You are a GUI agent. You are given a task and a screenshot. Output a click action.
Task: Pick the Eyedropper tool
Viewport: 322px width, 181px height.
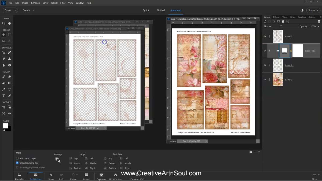point(3,89)
